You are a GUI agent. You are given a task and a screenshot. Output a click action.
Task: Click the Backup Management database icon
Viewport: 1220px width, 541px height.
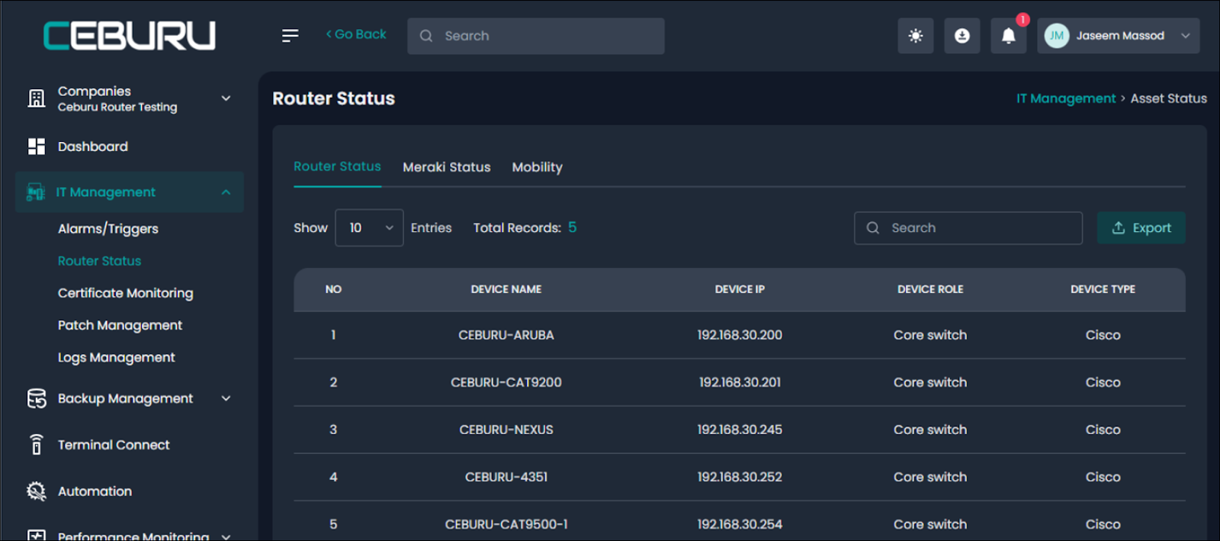(x=37, y=398)
